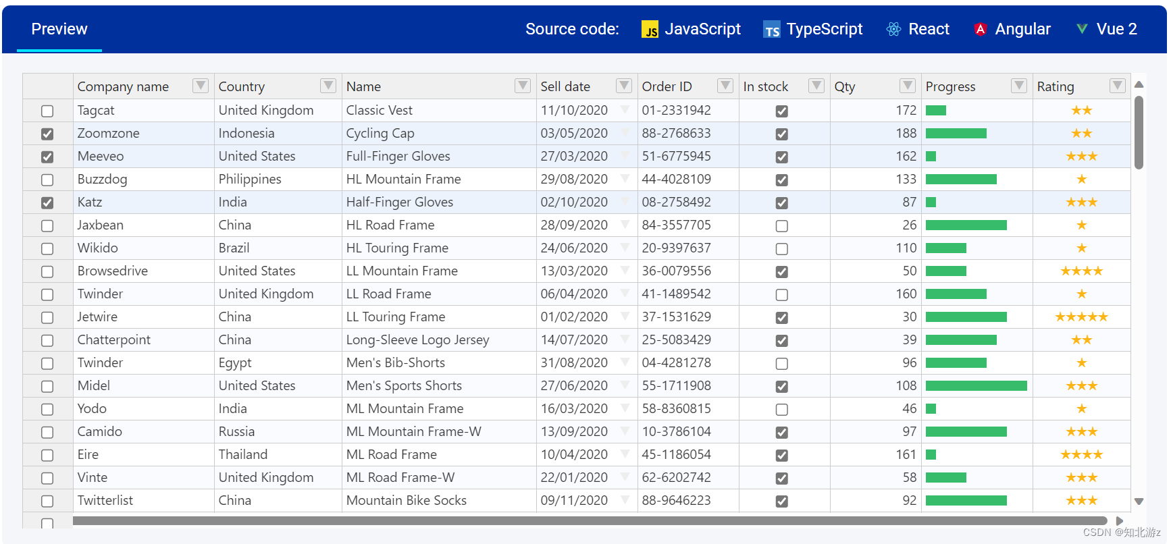
Task: Click the horizontal scrollbar thumb
Action: [590, 521]
